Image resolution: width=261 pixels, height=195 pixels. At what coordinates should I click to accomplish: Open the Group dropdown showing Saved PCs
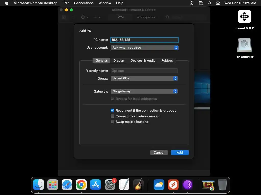click(x=144, y=78)
